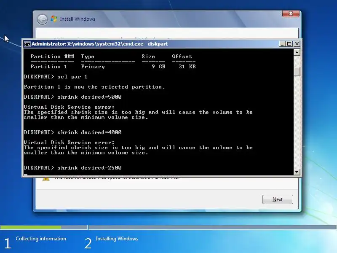Click the 'Primary' partition type value
337x253 pixels.
(x=93, y=67)
